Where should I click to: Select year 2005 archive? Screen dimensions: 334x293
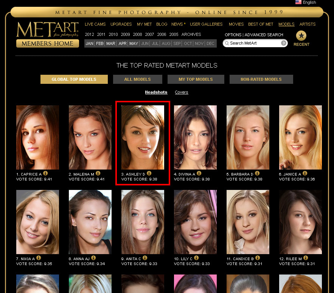point(174,34)
